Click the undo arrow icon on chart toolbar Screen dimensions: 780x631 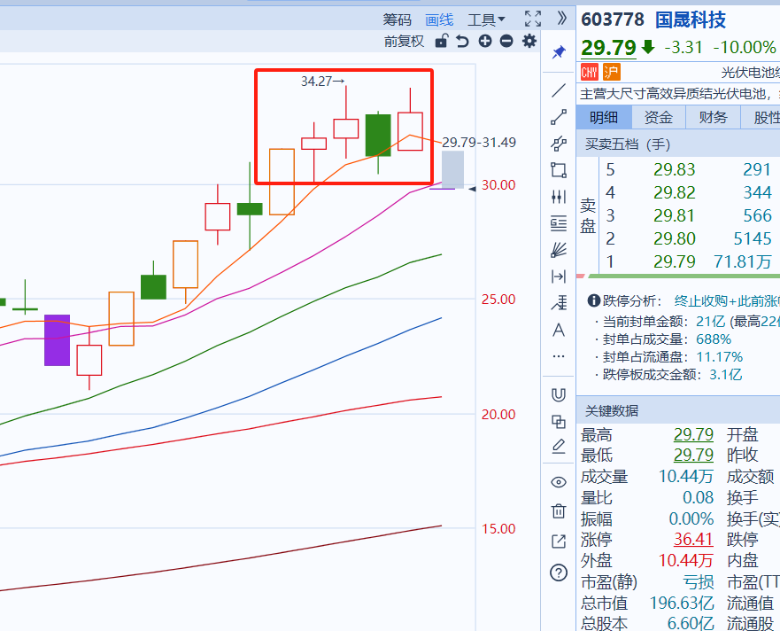pyautogui.click(x=463, y=41)
